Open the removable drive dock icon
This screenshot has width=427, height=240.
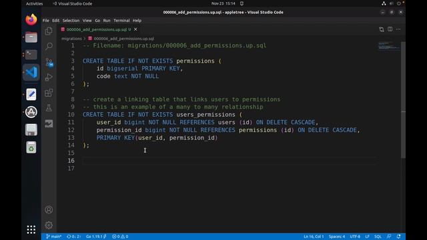tap(31, 129)
